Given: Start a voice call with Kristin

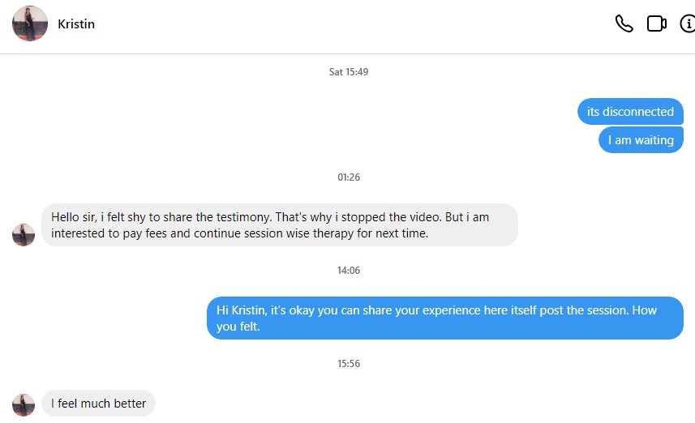Looking at the screenshot, I should (x=624, y=23).
